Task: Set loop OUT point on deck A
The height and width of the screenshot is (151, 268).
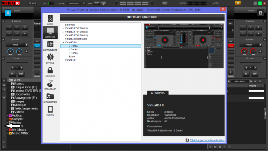Action: [x=21, y=74]
